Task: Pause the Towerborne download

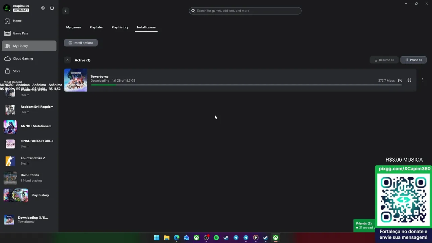Action: tap(409, 80)
